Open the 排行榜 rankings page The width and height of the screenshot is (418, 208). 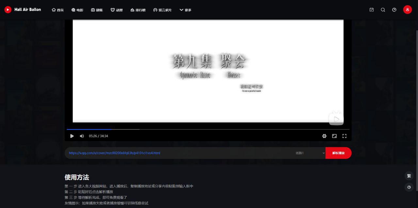138,10
